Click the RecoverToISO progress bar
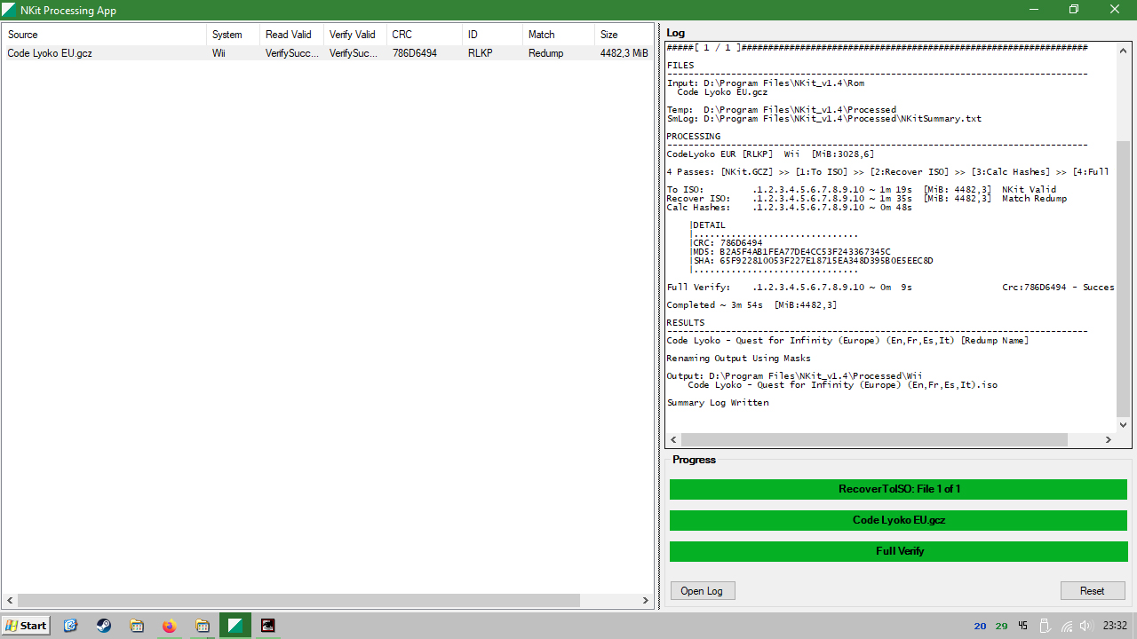1137x639 pixels. (898, 489)
